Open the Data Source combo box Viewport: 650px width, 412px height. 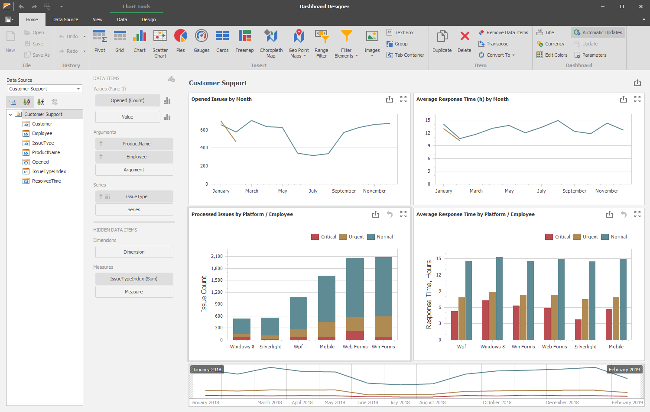tap(78, 89)
